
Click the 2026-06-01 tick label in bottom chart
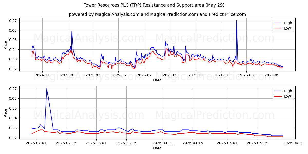294,143
